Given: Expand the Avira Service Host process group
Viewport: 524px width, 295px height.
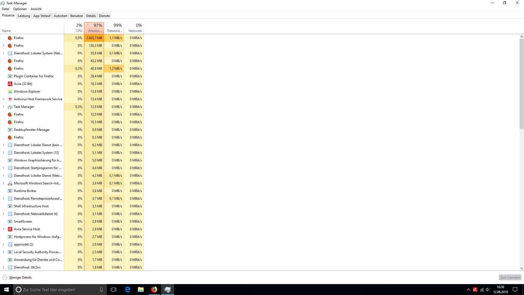Looking at the screenshot, I should (3, 229).
